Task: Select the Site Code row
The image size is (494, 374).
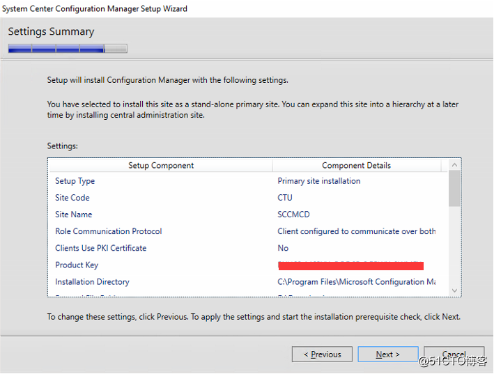Action: coord(248,198)
